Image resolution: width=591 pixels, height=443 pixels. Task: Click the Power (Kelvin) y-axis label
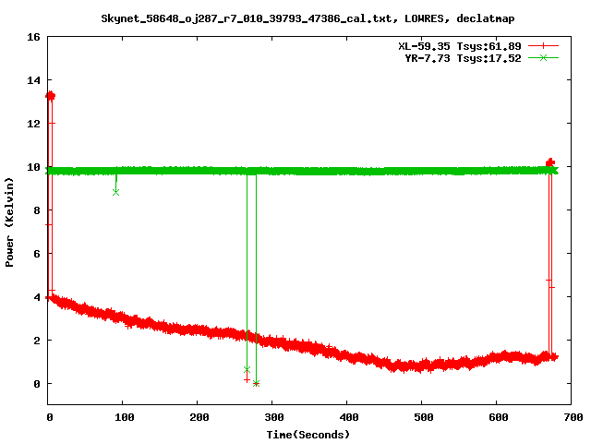pos(9,222)
